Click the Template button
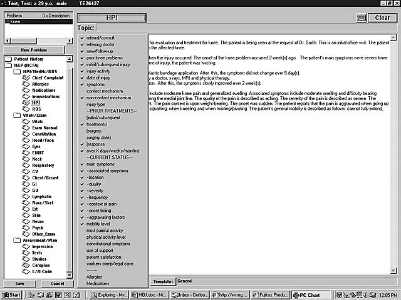The width and height of the screenshot is (401, 300). tap(163, 281)
